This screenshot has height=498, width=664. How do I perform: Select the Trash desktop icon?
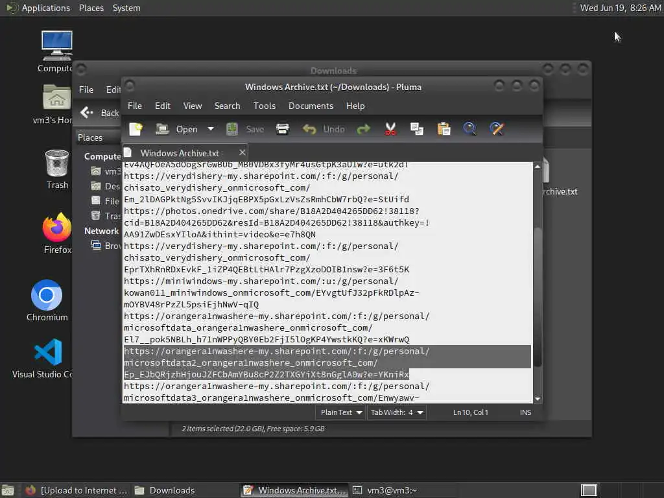click(x=57, y=169)
